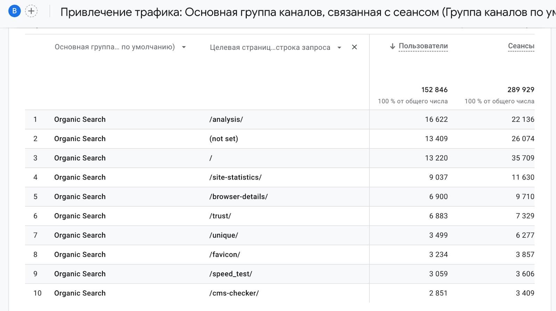The image size is (556, 311).
Task: Click report title Привлечение трафика
Action: click(121, 12)
